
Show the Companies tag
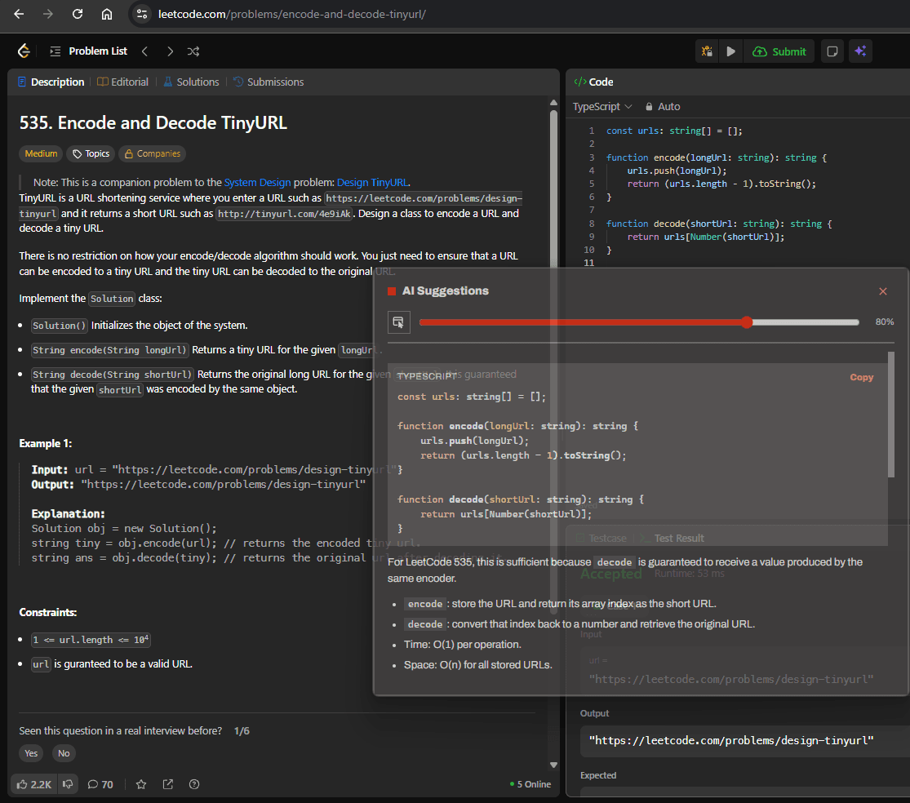coord(152,153)
